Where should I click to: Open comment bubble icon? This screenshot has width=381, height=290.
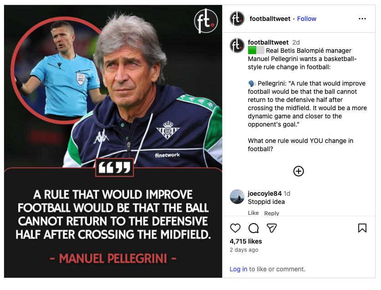point(254,228)
